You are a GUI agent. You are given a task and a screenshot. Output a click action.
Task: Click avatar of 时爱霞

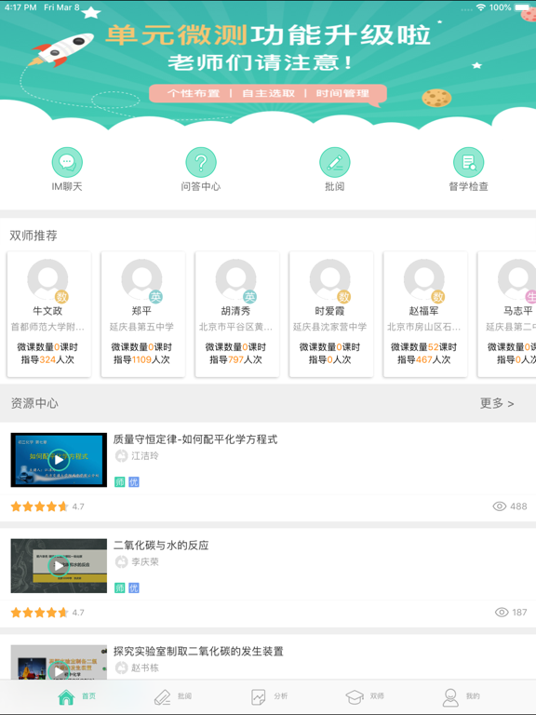tap(330, 279)
